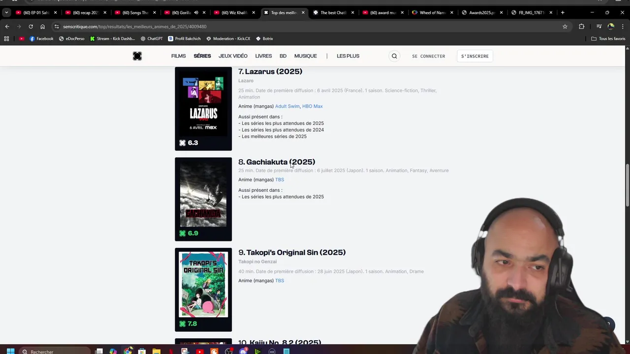This screenshot has width=630, height=354.
Task: Open the Takopi's Original Sin poster thumbnail
Action: 203,290
